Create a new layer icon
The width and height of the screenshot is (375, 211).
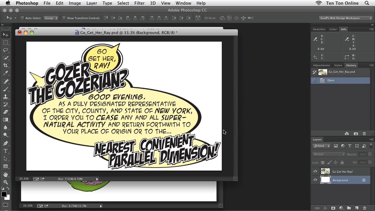[357, 208]
